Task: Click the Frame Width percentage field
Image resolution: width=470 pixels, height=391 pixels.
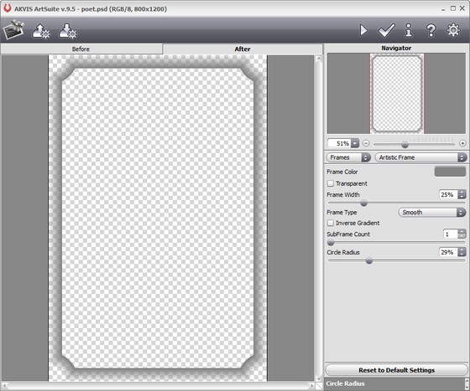Action: tap(448, 194)
